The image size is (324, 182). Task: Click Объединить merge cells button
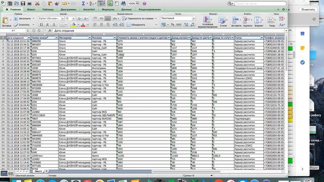(136, 25)
